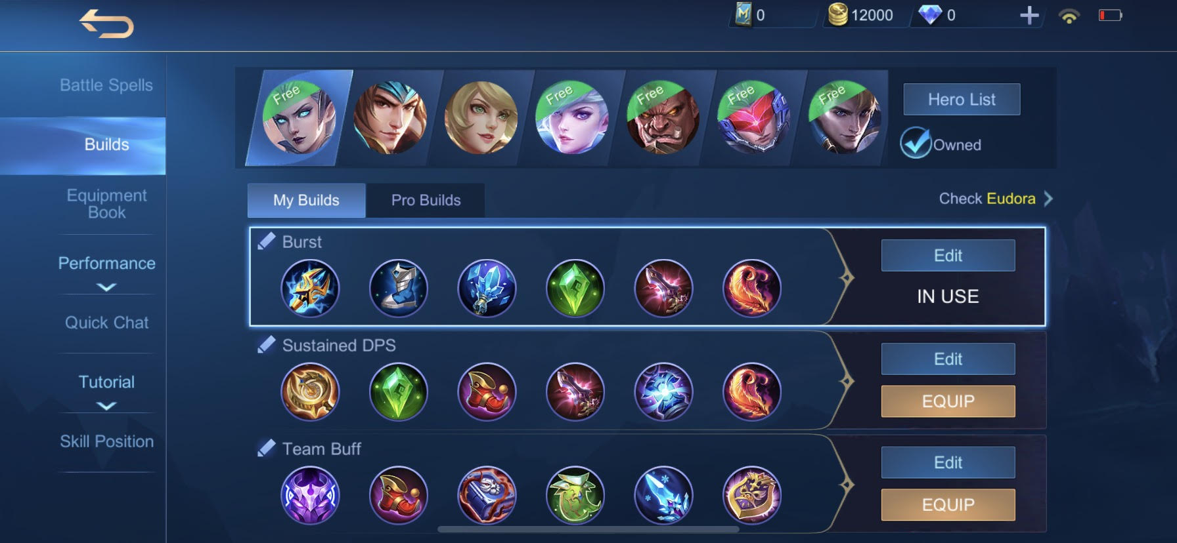Open the Hero List
Image resolution: width=1177 pixels, height=543 pixels.
pos(962,100)
